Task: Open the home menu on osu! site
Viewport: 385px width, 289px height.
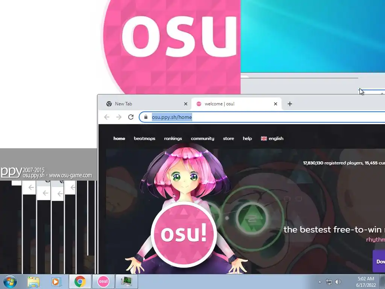Action: tap(119, 138)
